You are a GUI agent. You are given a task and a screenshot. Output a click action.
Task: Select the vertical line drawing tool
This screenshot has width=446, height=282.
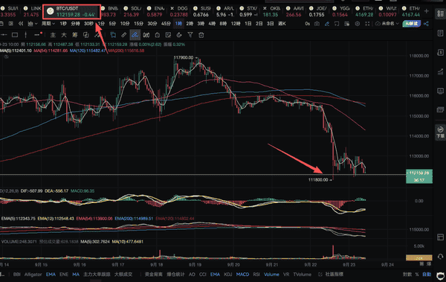point(25,35)
